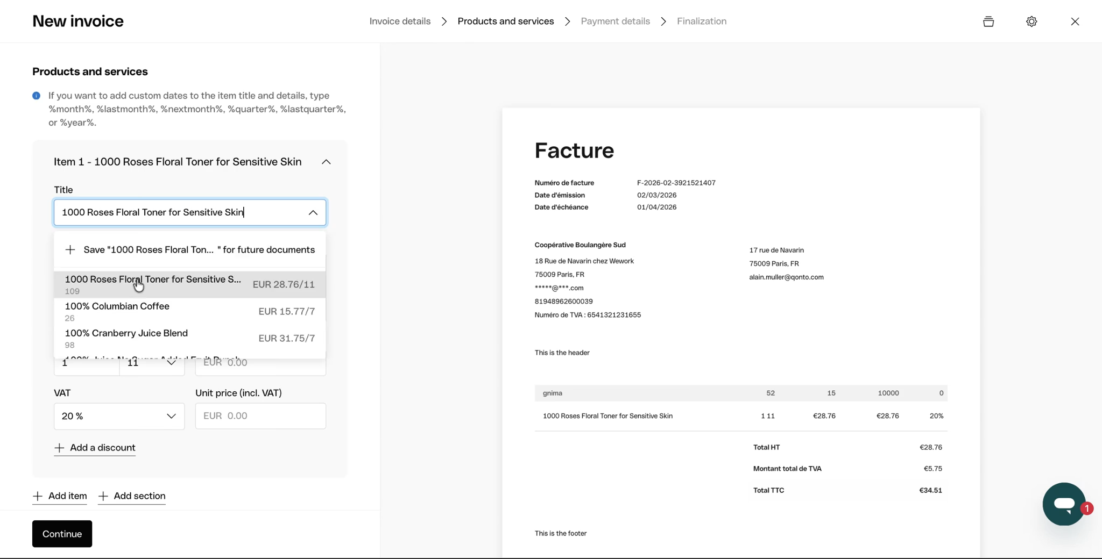The width and height of the screenshot is (1102, 559).
Task: Click Add item link
Action: coord(60,496)
